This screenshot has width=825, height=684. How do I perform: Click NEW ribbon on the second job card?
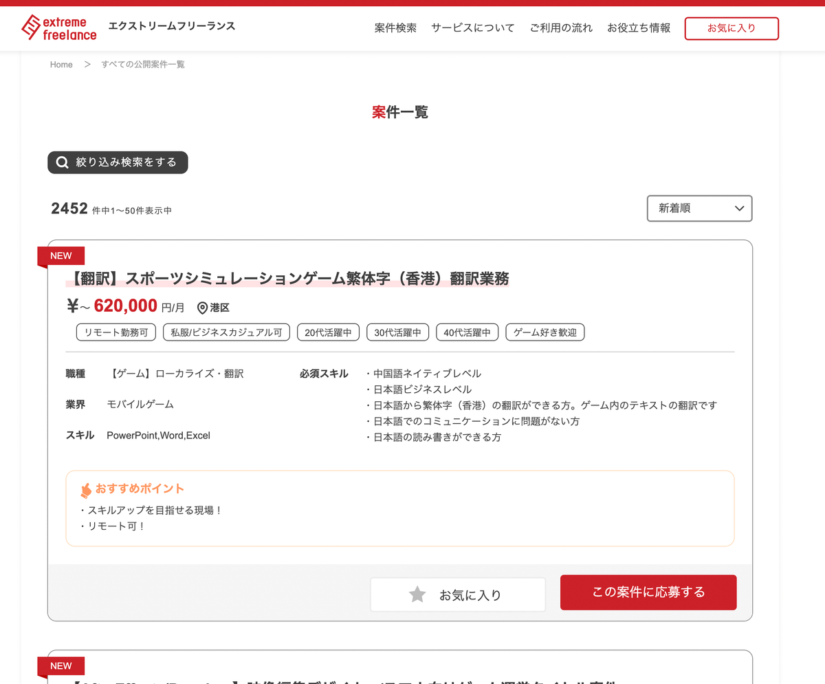60,666
